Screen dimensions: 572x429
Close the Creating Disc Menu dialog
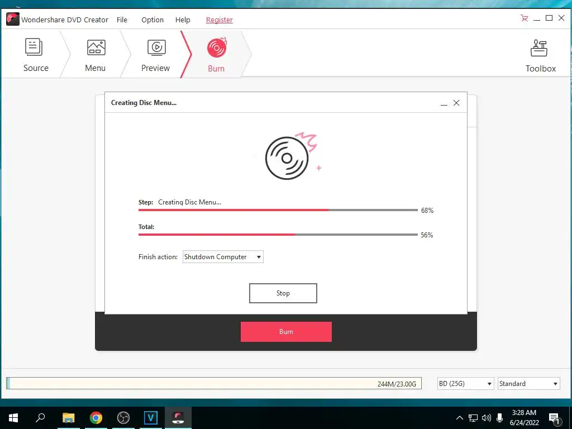tap(456, 103)
